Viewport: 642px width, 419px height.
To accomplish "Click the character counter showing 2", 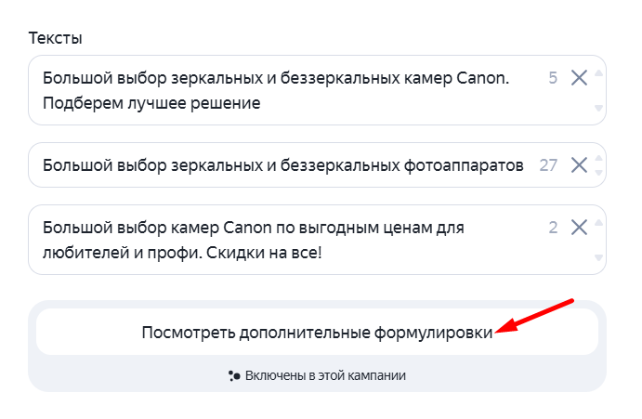I will click(553, 227).
